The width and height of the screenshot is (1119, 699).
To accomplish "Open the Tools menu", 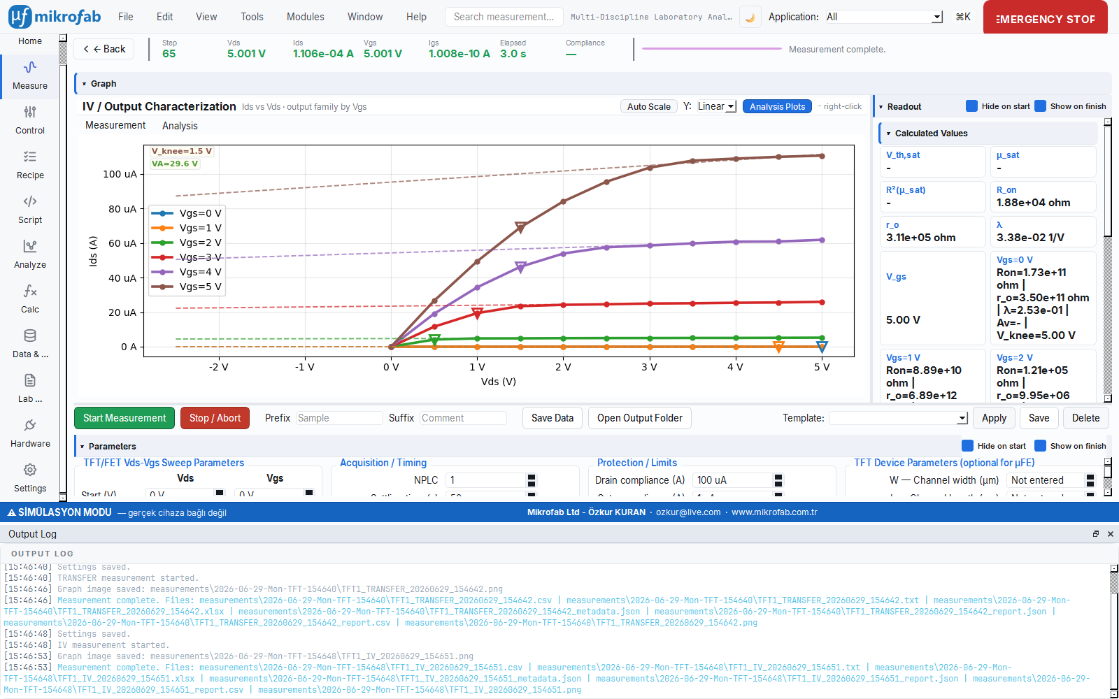I will [x=252, y=17].
